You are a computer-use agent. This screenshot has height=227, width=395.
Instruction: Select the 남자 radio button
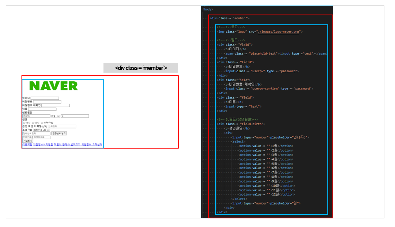tap(24, 123)
